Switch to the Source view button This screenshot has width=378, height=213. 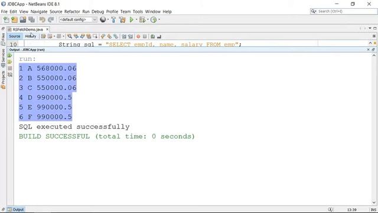click(15, 36)
